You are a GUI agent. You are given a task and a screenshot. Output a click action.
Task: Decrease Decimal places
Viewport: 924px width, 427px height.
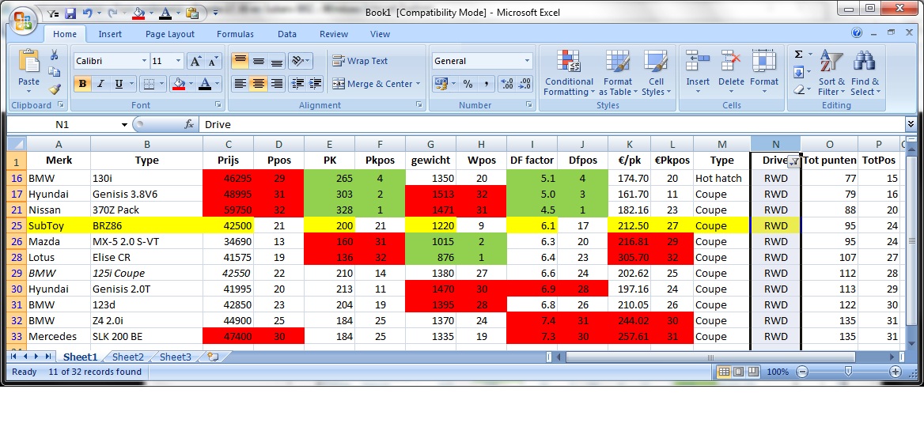pos(524,84)
